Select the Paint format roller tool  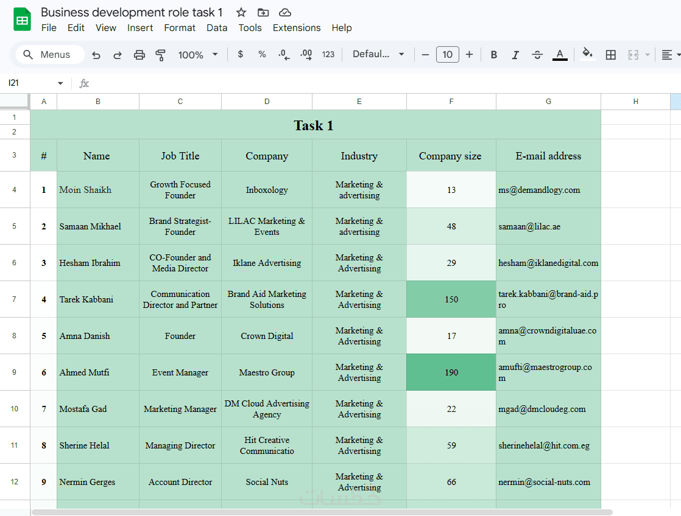pyautogui.click(x=160, y=55)
